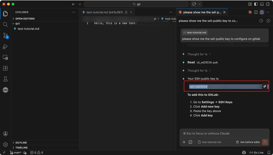Toggle the bottom panel
The height and width of the screenshot is (155, 273).
click(x=262, y=4)
